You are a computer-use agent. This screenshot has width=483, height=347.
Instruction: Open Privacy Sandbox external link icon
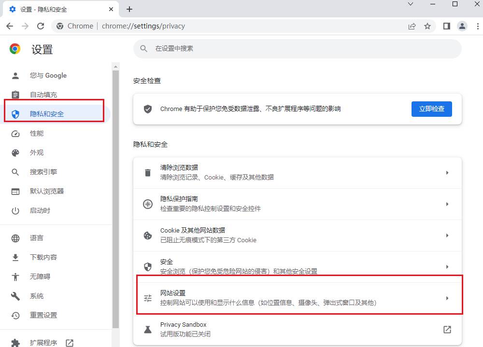(x=447, y=330)
